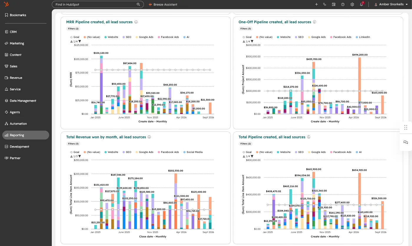
Task: Toggle the Website series in the MRR Pipeline legend
Action: 111,37
